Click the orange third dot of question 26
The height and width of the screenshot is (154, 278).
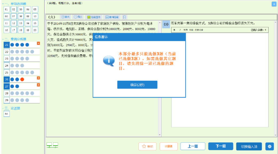[22, 79]
